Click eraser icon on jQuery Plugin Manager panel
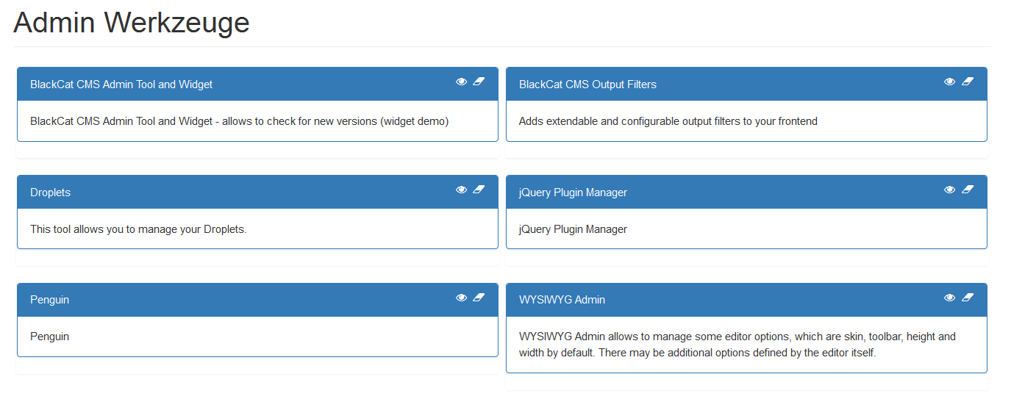This screenshot has width=1011, height=399. [968, 190]
